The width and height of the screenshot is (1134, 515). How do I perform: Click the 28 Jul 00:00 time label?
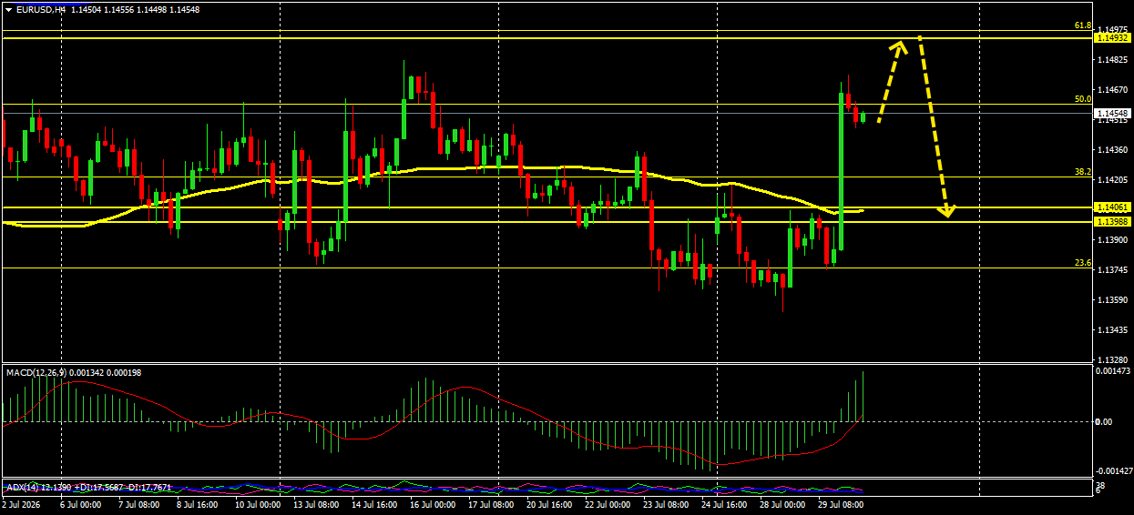tap(783, 503)
